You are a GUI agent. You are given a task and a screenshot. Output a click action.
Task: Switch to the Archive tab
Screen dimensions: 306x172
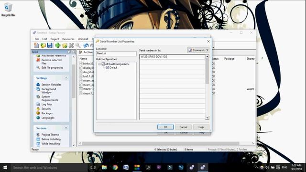[x=86, y=52]
